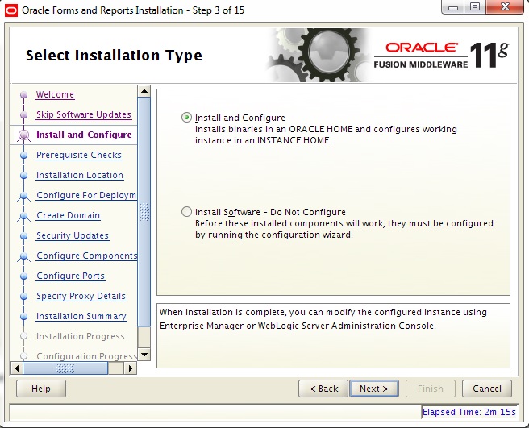This screenshot has width=529, height=428.
Task: Select the Install and Configure radio option
Action: coord(187,118)
